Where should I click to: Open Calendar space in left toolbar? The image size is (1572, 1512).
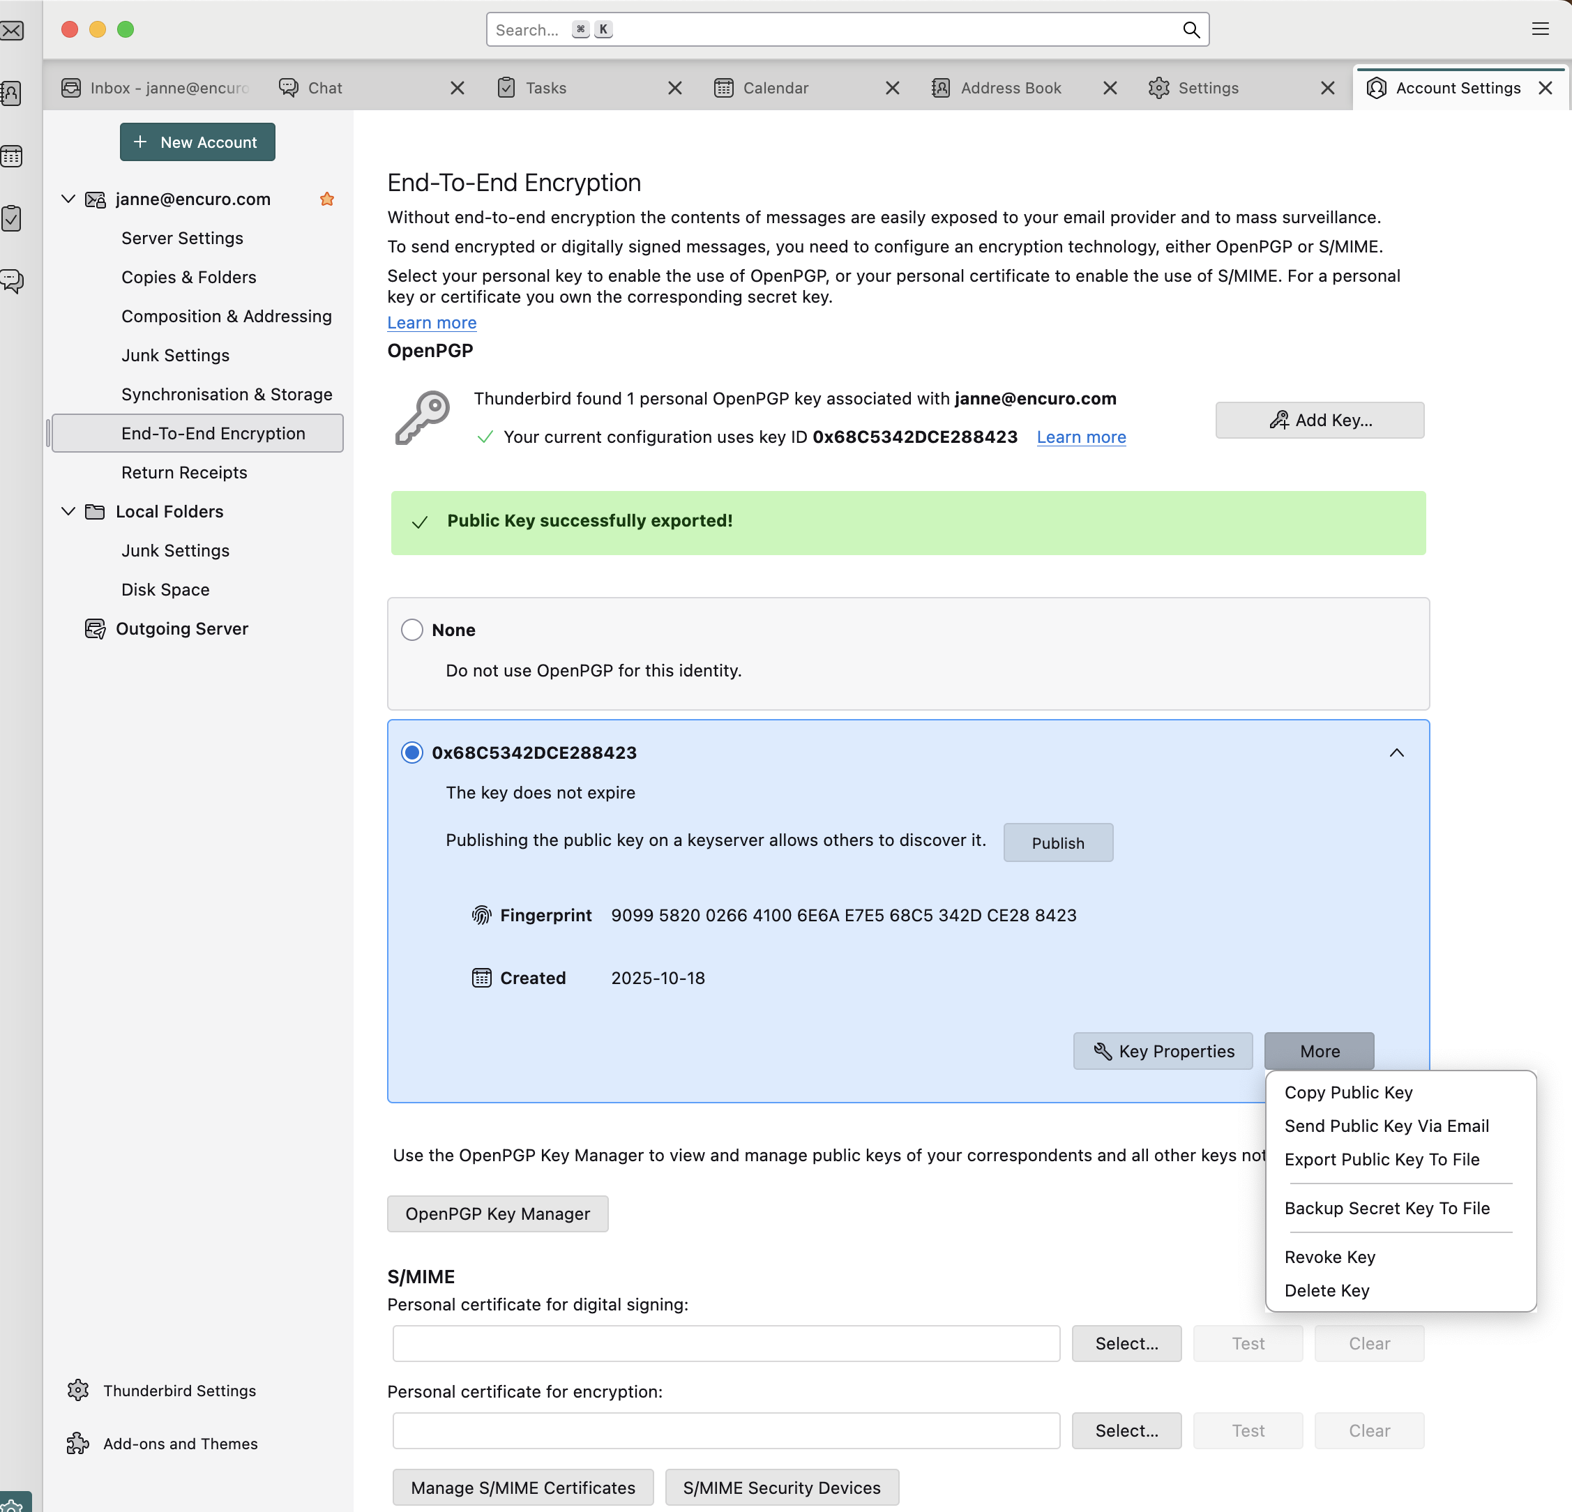point(11,156)
